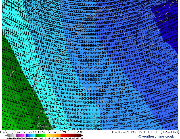Pick the orange swatch in temperature legend
The height and width of the screenshot is (139, 180).
point(56,135)
